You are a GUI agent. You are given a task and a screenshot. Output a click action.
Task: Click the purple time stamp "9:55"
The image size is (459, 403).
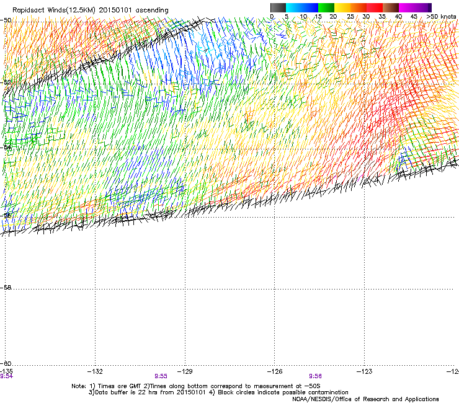[x=161, y=376]
